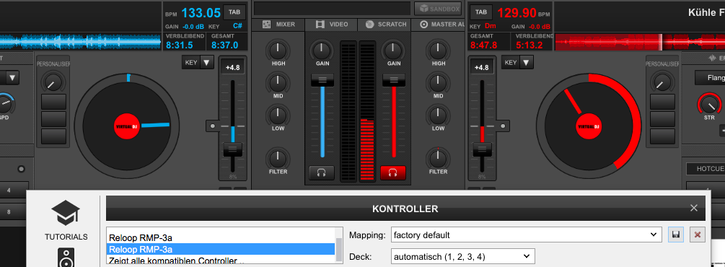Click right channel red volume fader
This screenshot has height=267, width=725.
pyautogui.click(x=393, y=80)
